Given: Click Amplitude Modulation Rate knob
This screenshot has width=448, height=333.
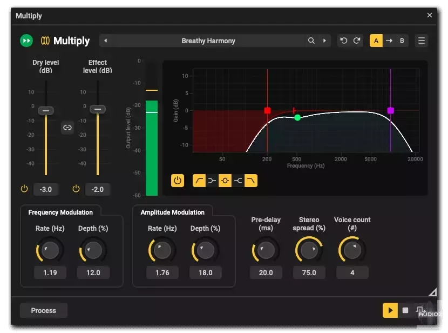Looking at the screenshot, I should tap(162, 250).
